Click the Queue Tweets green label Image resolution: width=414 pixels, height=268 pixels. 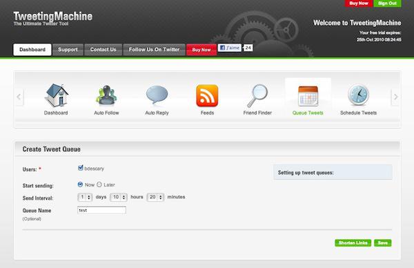(308, 113)
